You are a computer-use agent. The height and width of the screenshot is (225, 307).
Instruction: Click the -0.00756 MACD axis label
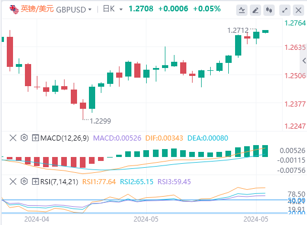[291, 171]
